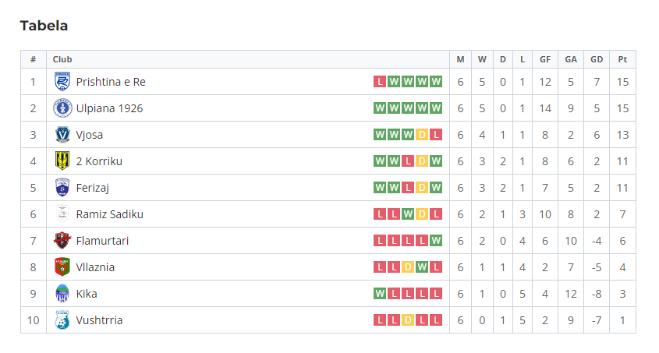The width and height of the screenshot is (659, 353).
Task: Click the Vjosa club logo
Action: [x=62, y=135]
